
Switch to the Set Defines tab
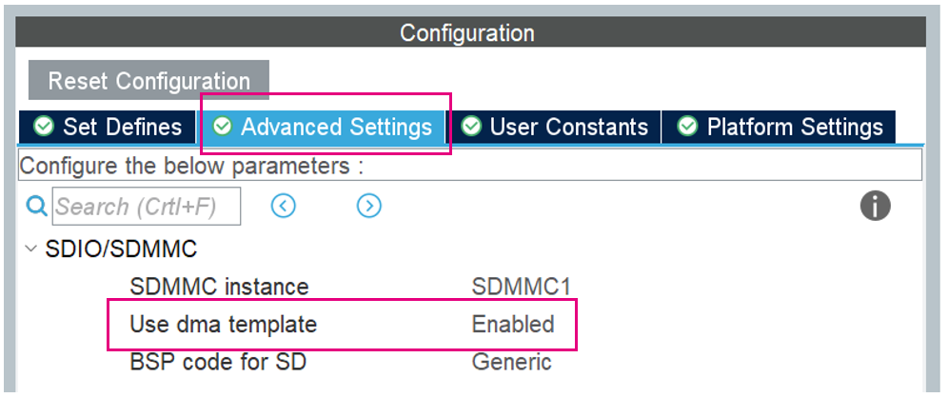(x=108, y=127)
